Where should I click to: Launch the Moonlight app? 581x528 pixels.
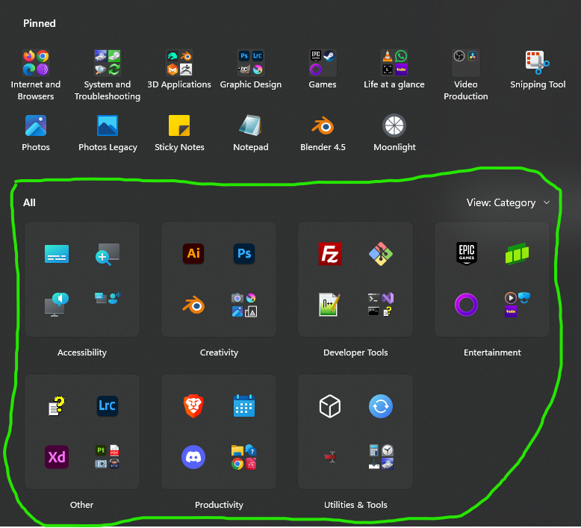click(394, 125)
